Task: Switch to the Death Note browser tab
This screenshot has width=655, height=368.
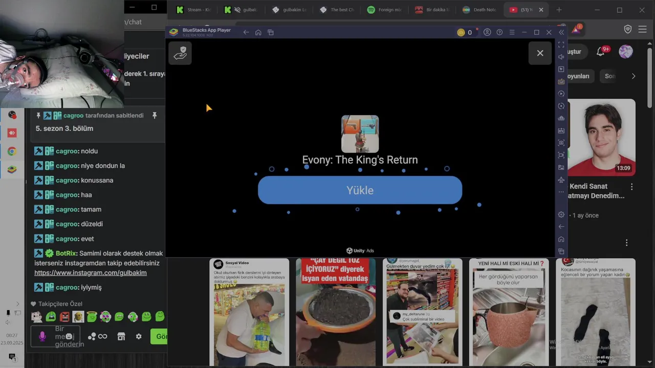Action: (x=479, y=10)
